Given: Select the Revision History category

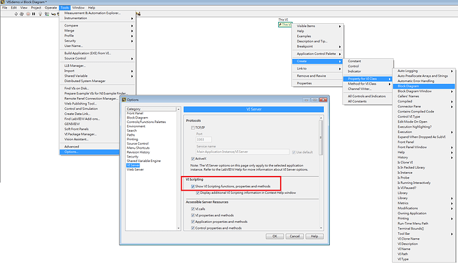Looking at the screenshot, I should pyautogui.click(x=139, y=152).
